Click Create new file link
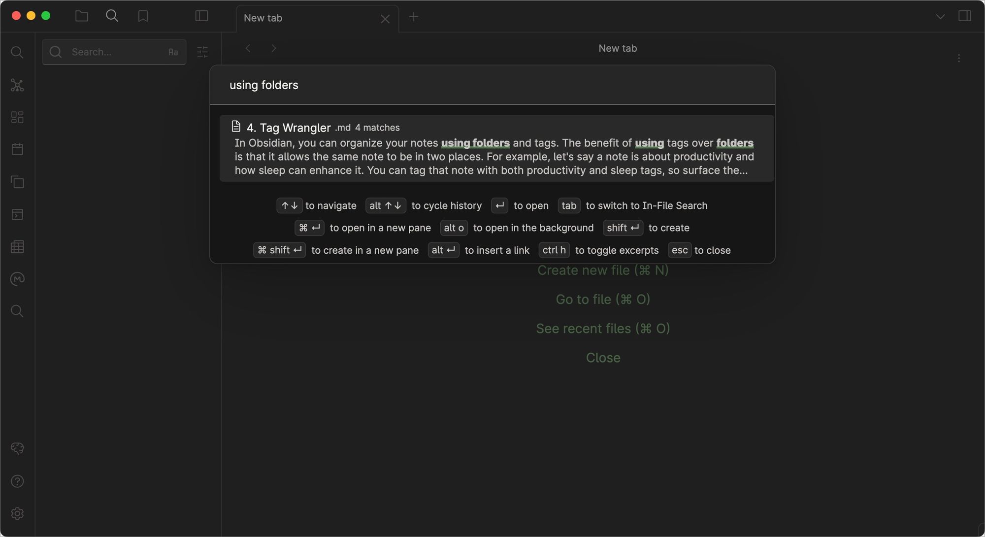Viewport: 985px width, 537px height. (x=602, y=270)
